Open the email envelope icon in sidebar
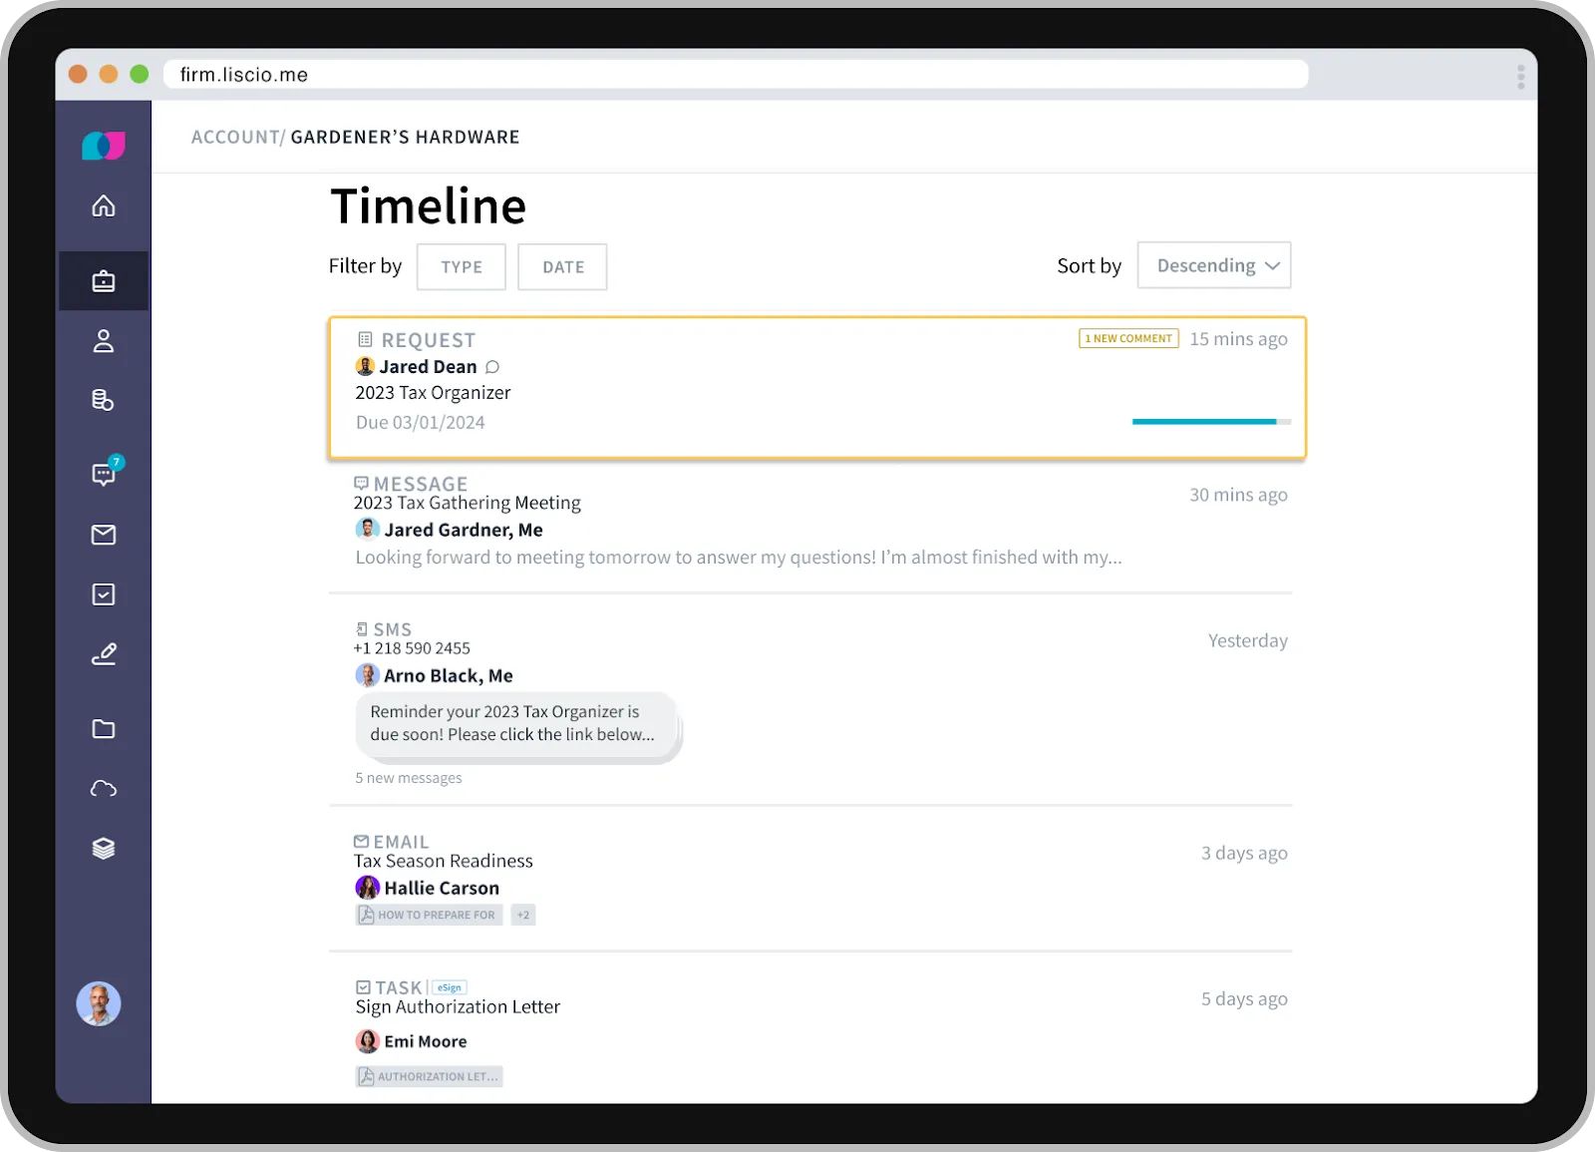Viewport: 1595px width, 1152px height. (x=104, y=535)
